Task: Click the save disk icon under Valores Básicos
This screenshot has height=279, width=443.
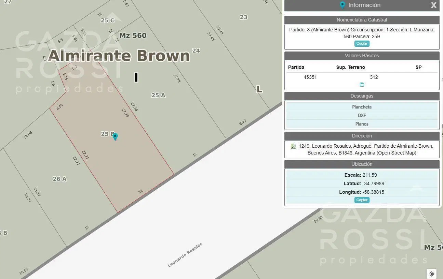Action: (362, 85)
